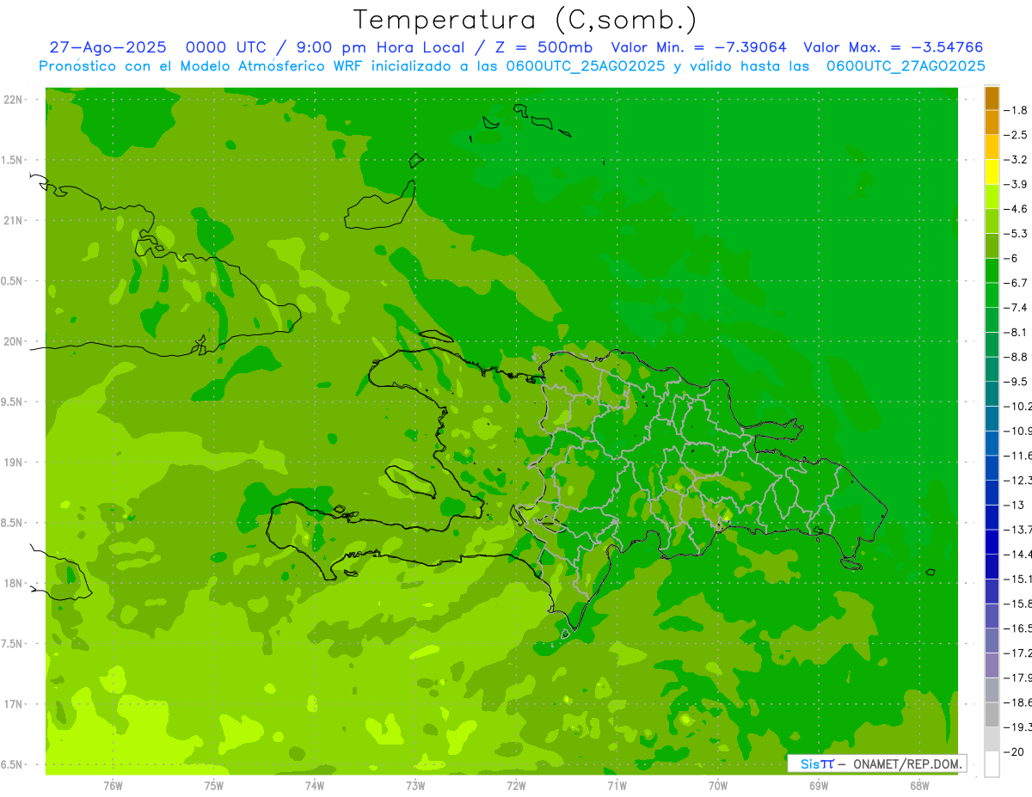
Task: Click the "9:00 pm Hora Local" text
Action: [382, 47]
